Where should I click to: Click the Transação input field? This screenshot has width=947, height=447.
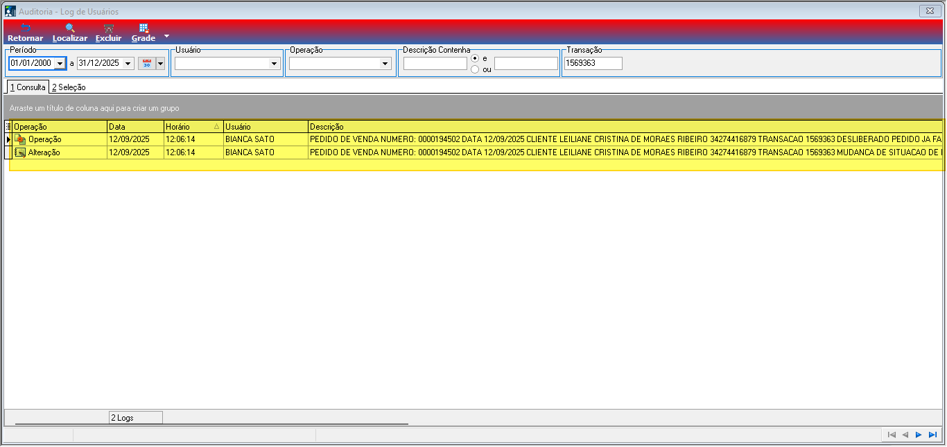(593, 63)
